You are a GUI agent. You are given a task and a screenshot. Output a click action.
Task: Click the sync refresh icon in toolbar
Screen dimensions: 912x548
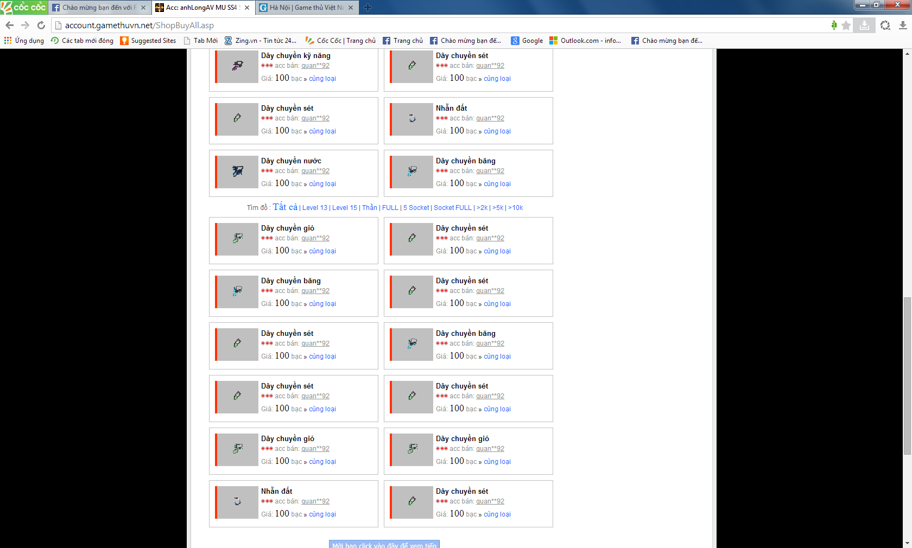(x=885, y=25)
